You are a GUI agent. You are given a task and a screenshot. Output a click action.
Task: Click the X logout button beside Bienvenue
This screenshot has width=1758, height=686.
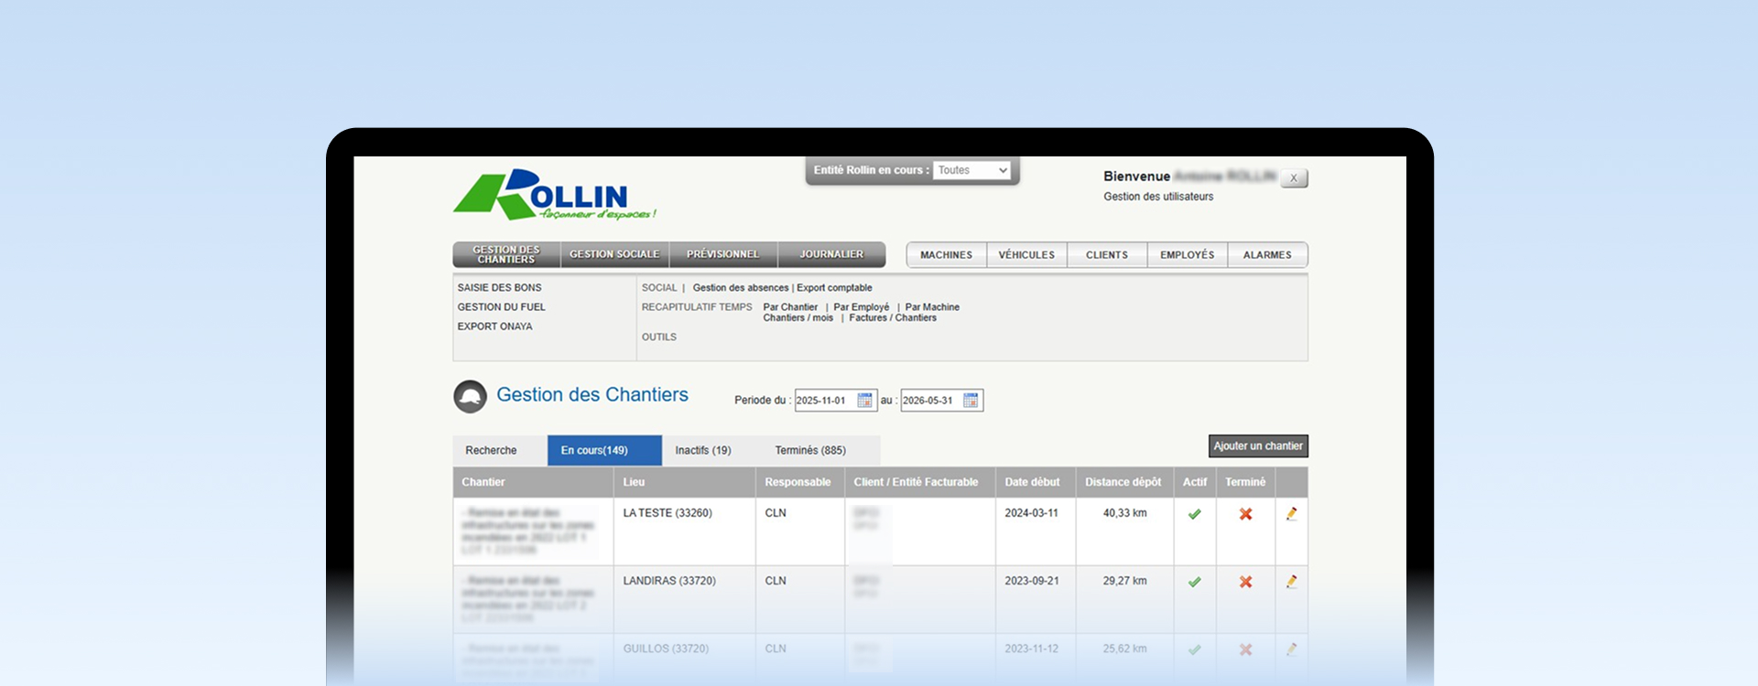[1294, 178]
